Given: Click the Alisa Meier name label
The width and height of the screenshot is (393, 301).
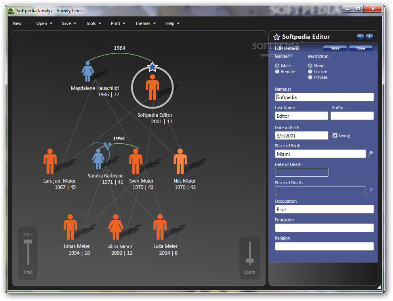Looking at the screenshot, I should (120, 247).
